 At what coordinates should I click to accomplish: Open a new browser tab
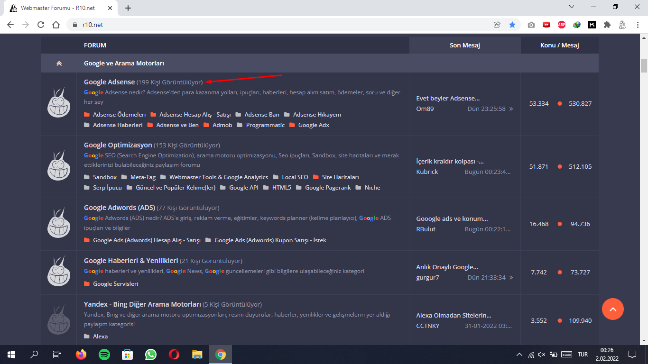tap(128, 8)
